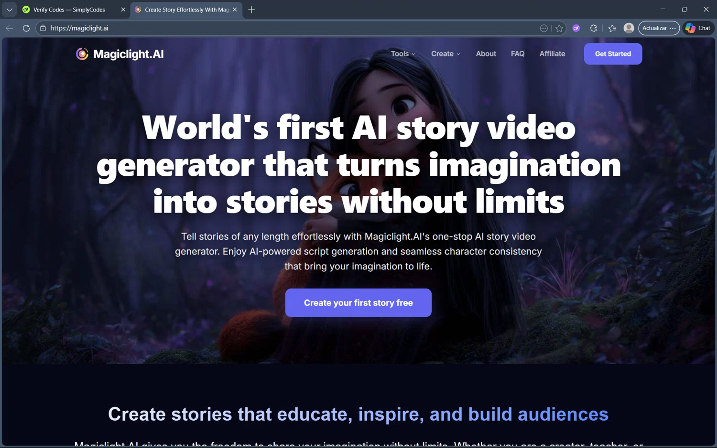Viewport: 717px width, 448px height.
Task: Click the SimplyCodes tab favicon
Action: (x=26, y=10)
